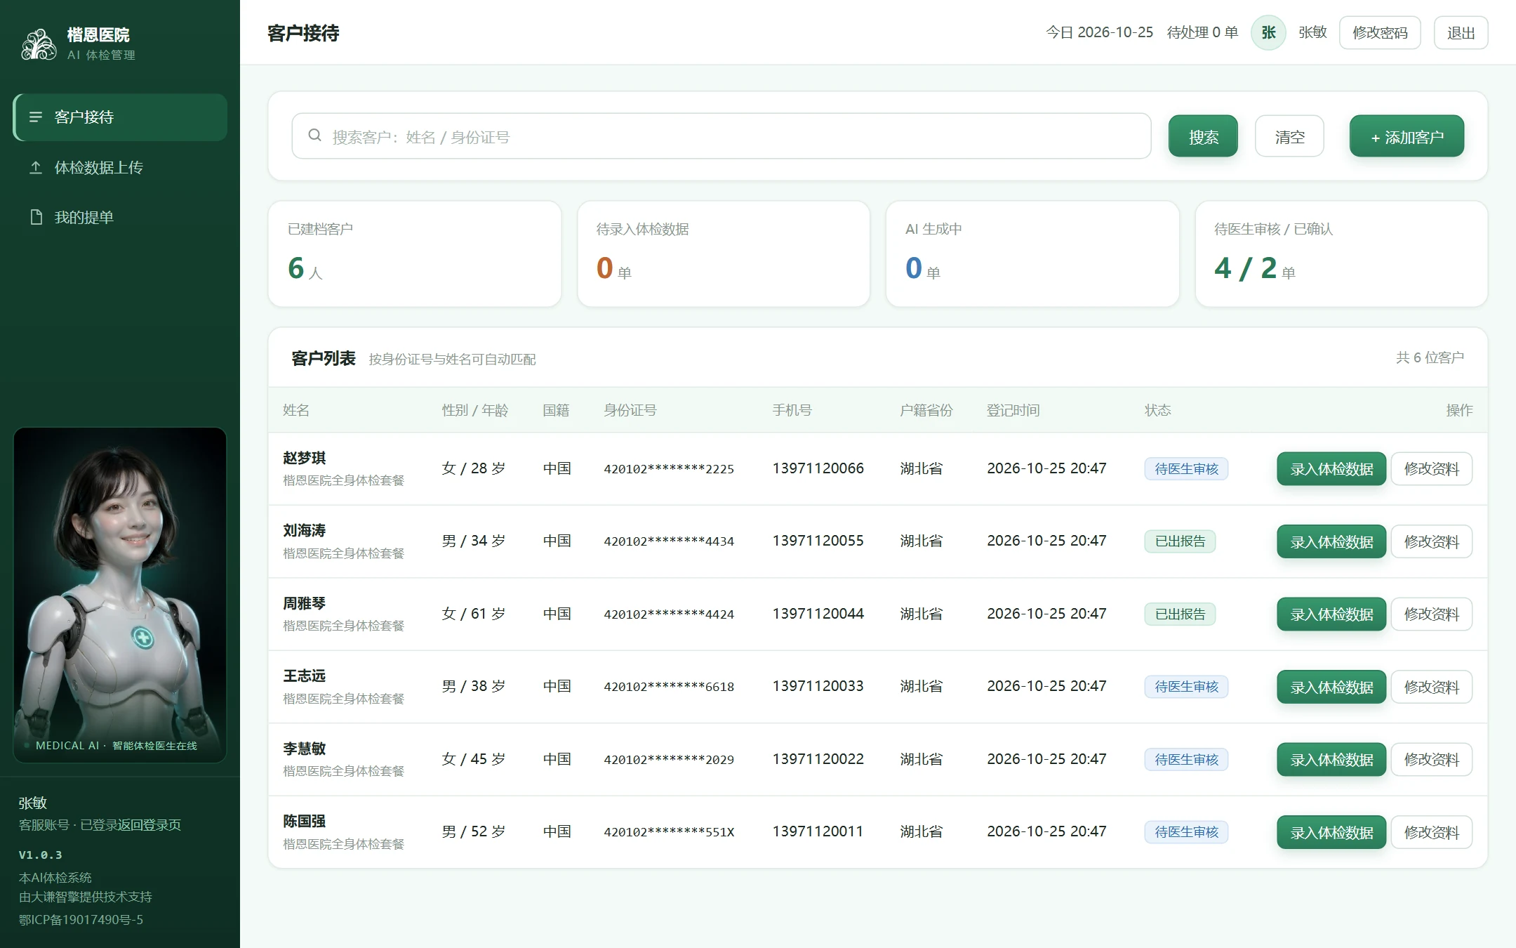Image resolution: width=1516 pixels, height=948 pixels.
Task: Click the 鄂ICP备19017490号-5 footer text
Action: click(81, 920)
